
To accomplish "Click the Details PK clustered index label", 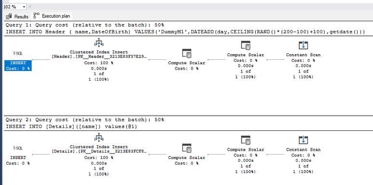I will [x=99, y=152].
